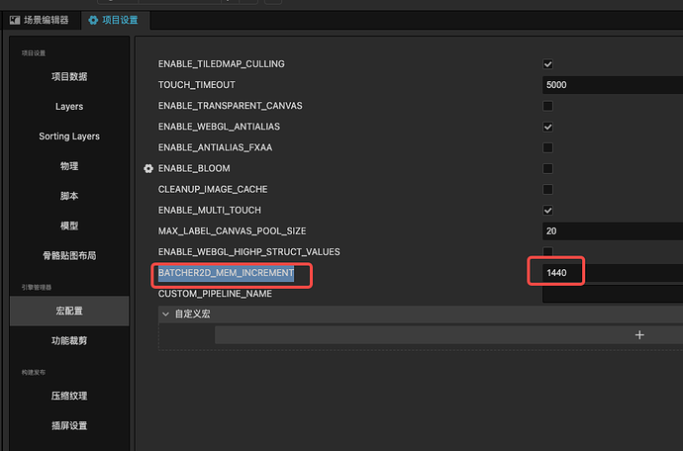Click the 构建发布 group heading

[34, 372]
